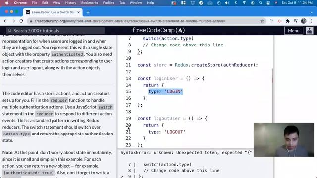Click the Chrome back arrow
This screenshot has height=178, width=317.
(5, 21)
